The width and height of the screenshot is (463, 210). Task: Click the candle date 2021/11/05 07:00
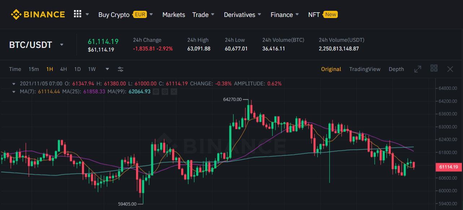pos(41,84)
